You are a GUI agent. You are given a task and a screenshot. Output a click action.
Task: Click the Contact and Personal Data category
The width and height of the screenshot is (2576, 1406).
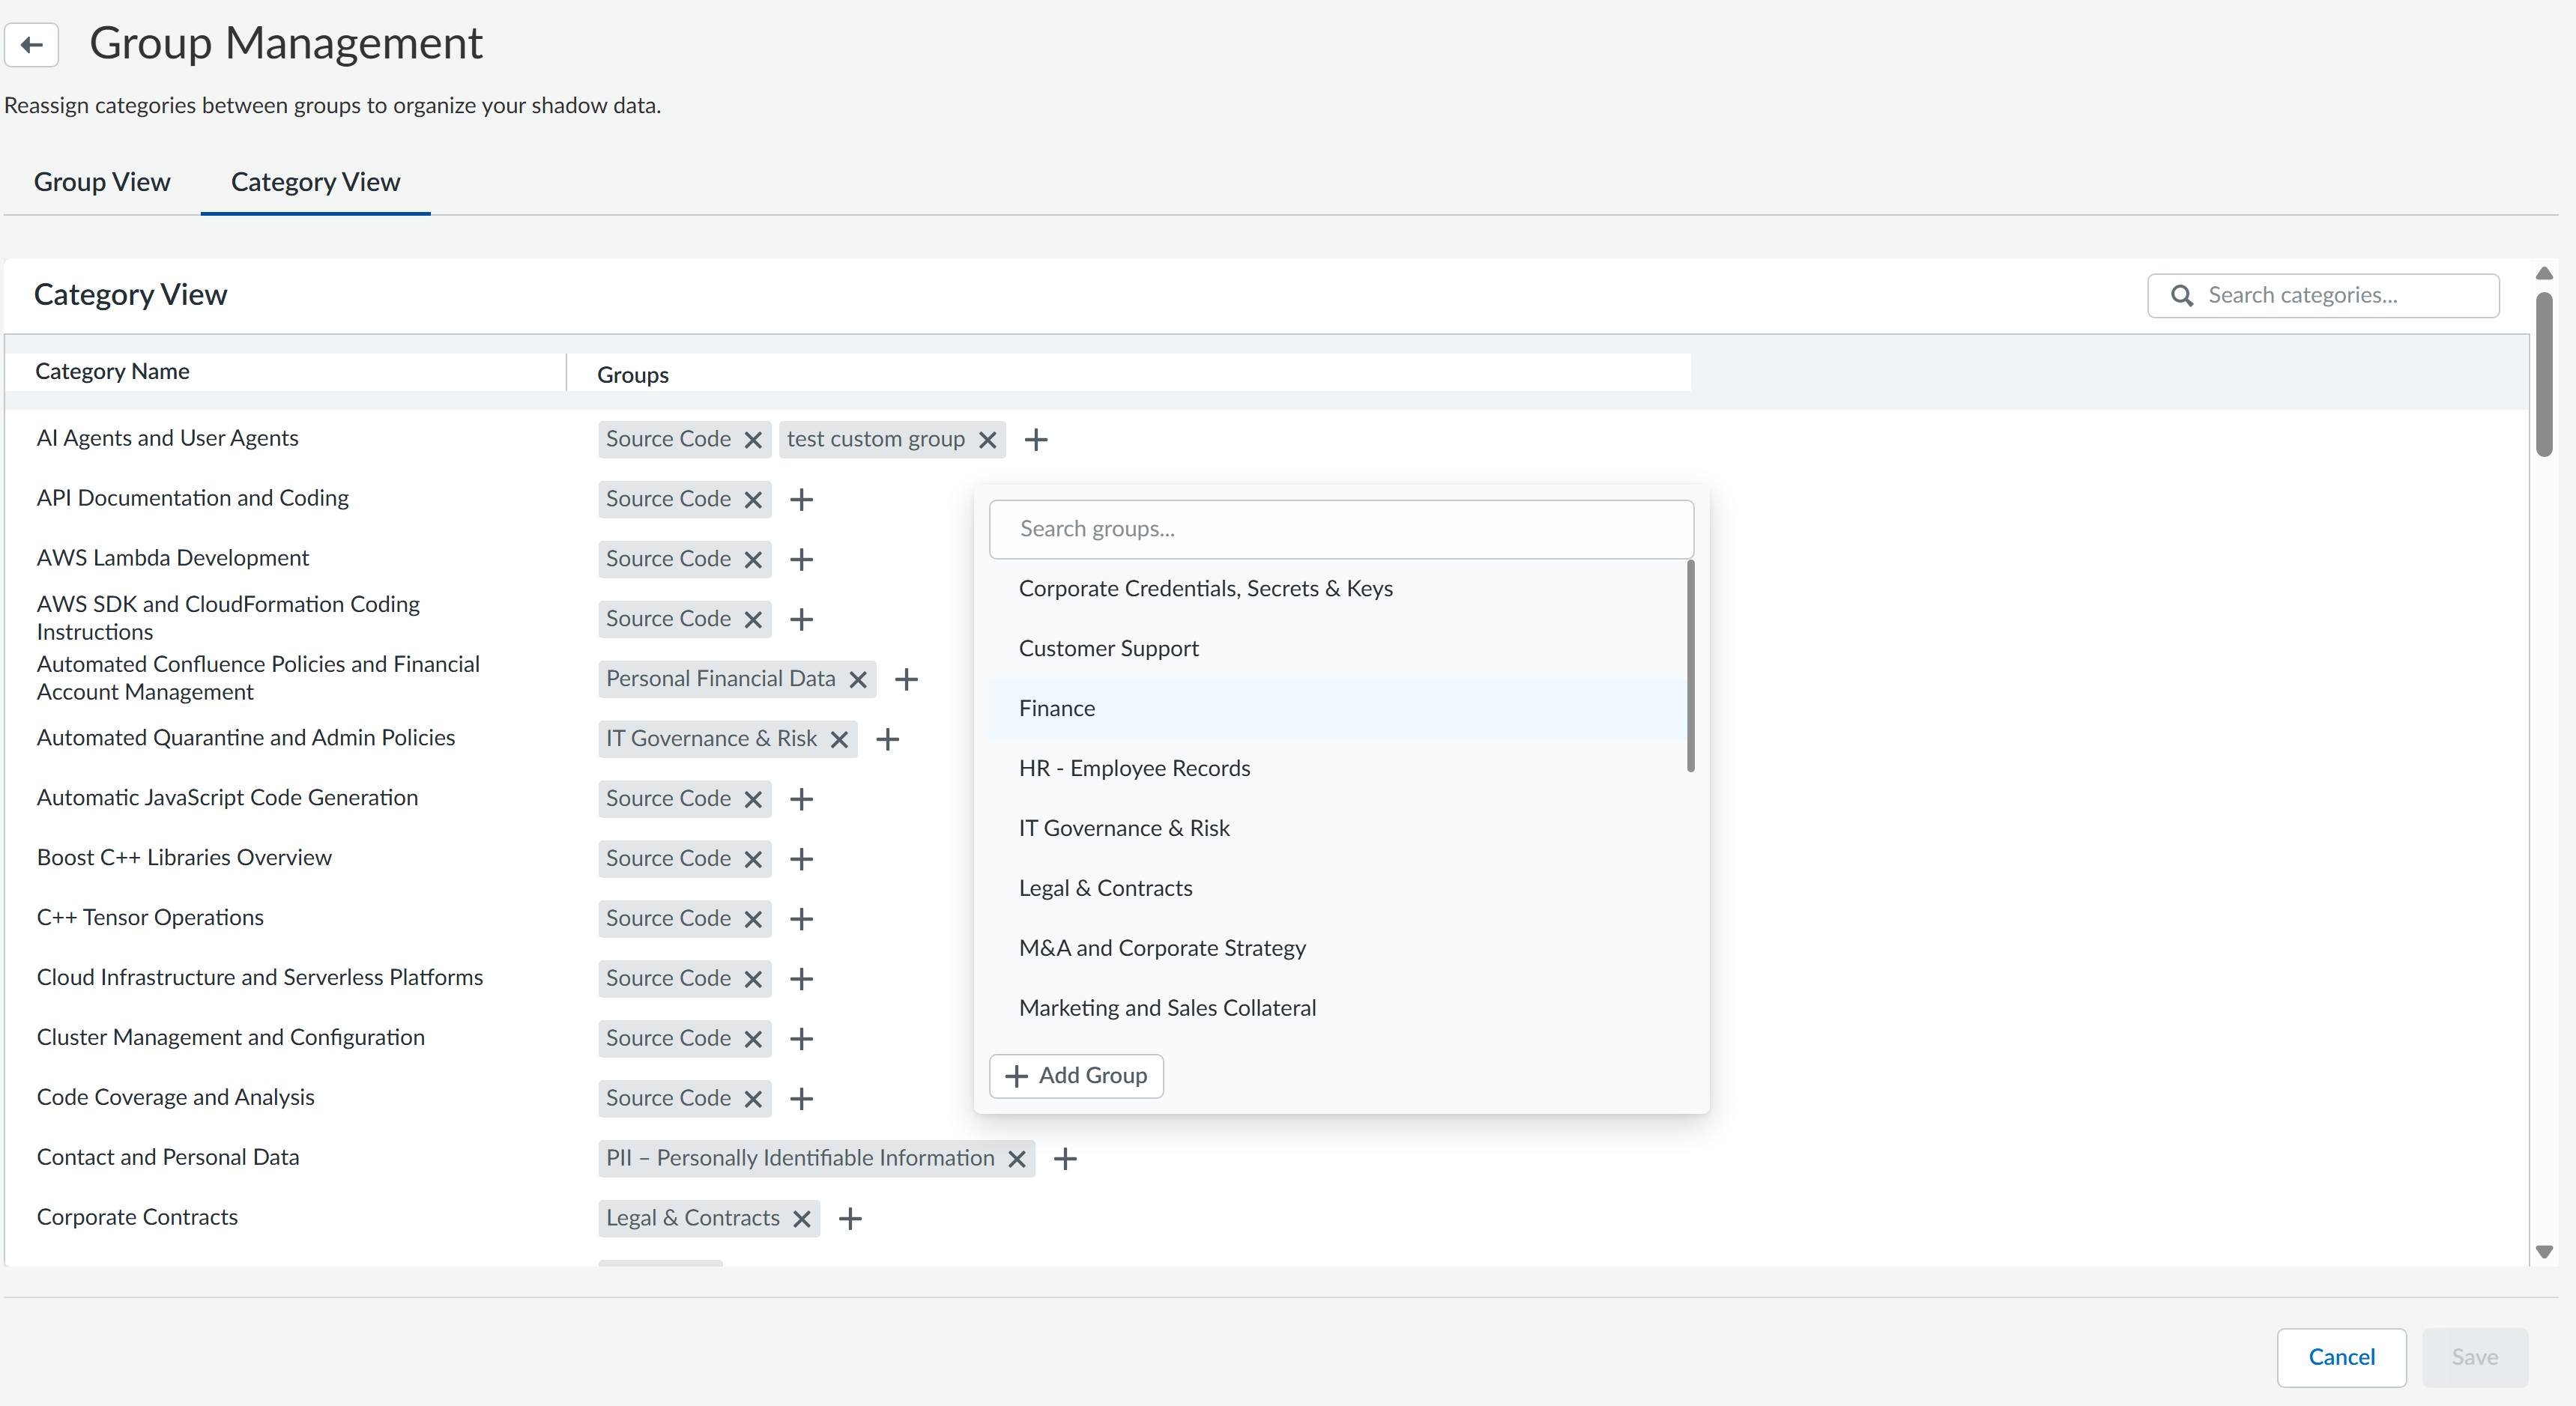(x=168, y=1157)
